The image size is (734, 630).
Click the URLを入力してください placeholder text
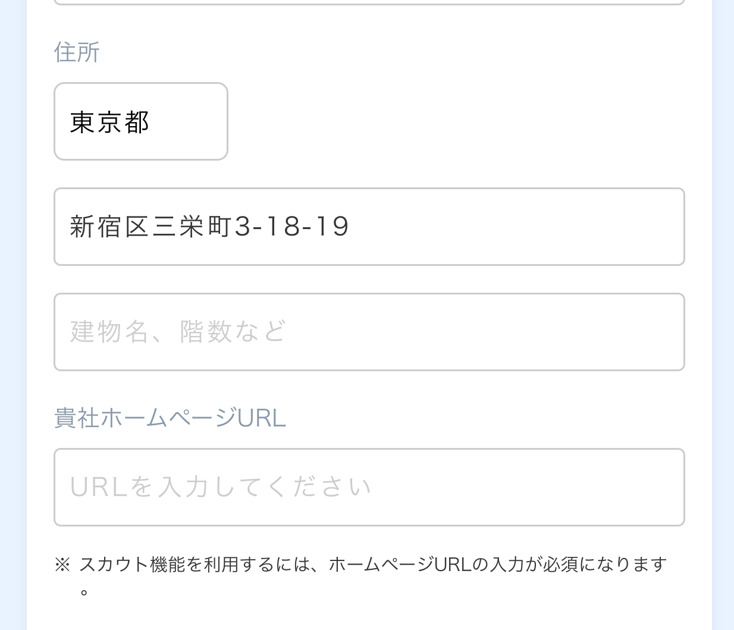(221, 487)
